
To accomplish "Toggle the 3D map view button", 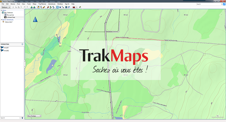I will point(60,7).
